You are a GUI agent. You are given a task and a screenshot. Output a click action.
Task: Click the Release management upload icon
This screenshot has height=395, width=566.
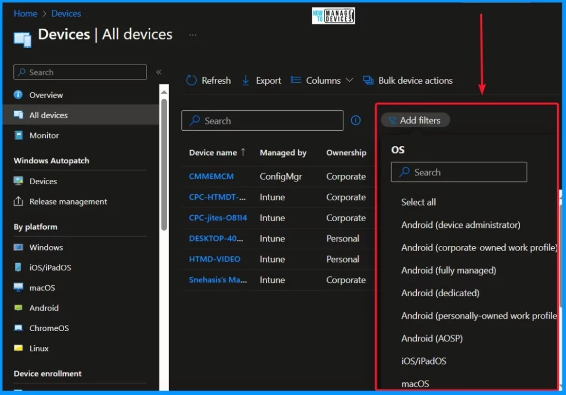click(x=18, y=201)
